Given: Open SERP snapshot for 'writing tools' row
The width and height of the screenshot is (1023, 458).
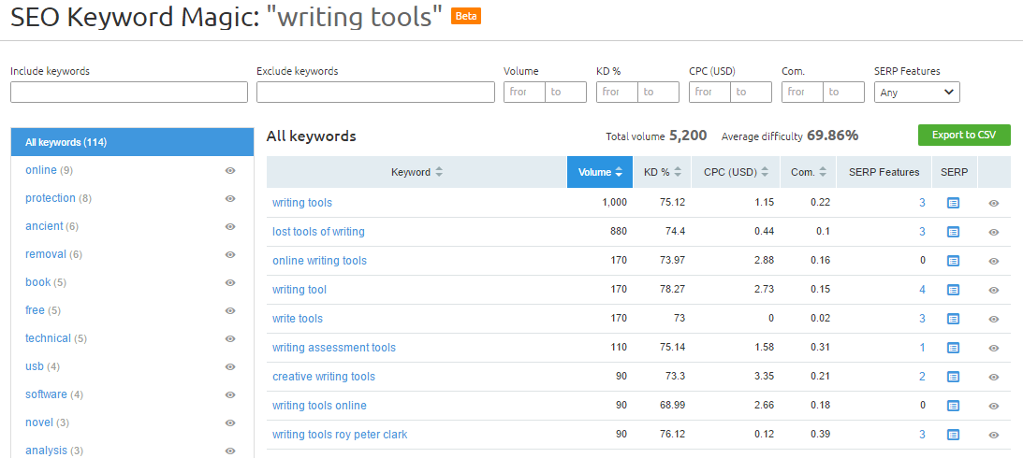Looking at the screenshot, I should click(953, 203).
